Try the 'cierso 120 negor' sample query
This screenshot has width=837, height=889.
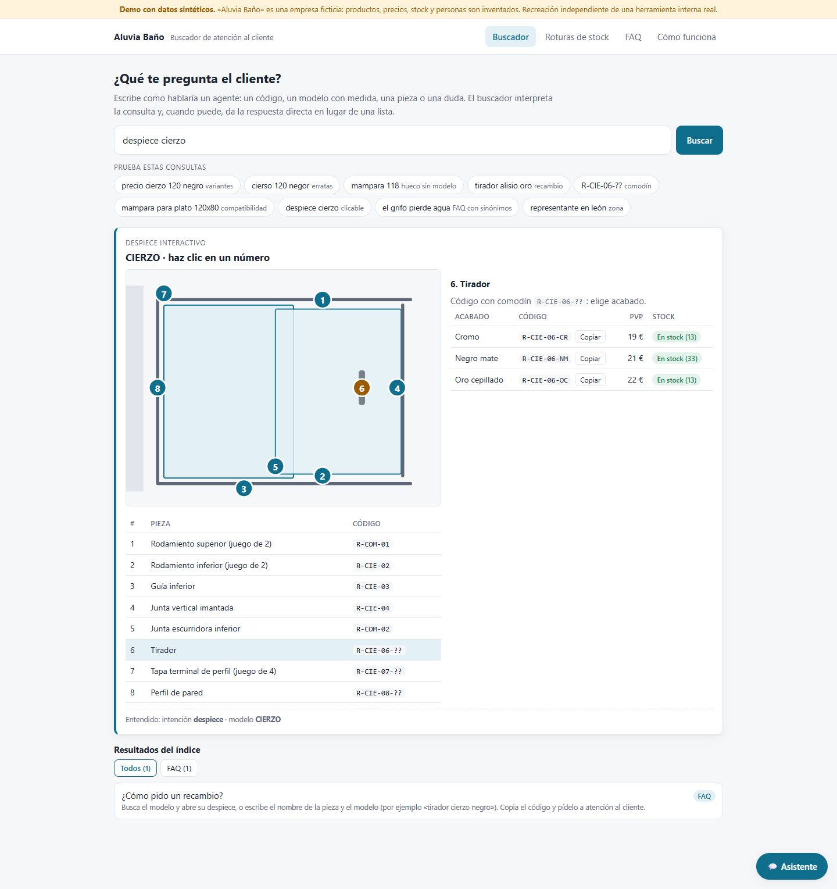tap(292, 185)
